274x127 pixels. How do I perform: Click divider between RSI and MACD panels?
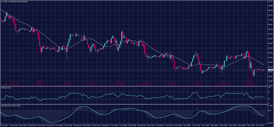134,104
